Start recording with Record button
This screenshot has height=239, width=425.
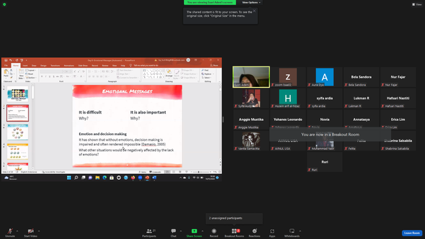pos(214,233)
